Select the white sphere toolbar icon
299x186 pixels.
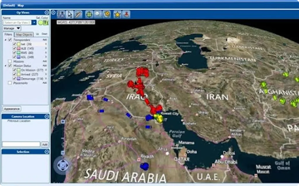click(97, 14)
